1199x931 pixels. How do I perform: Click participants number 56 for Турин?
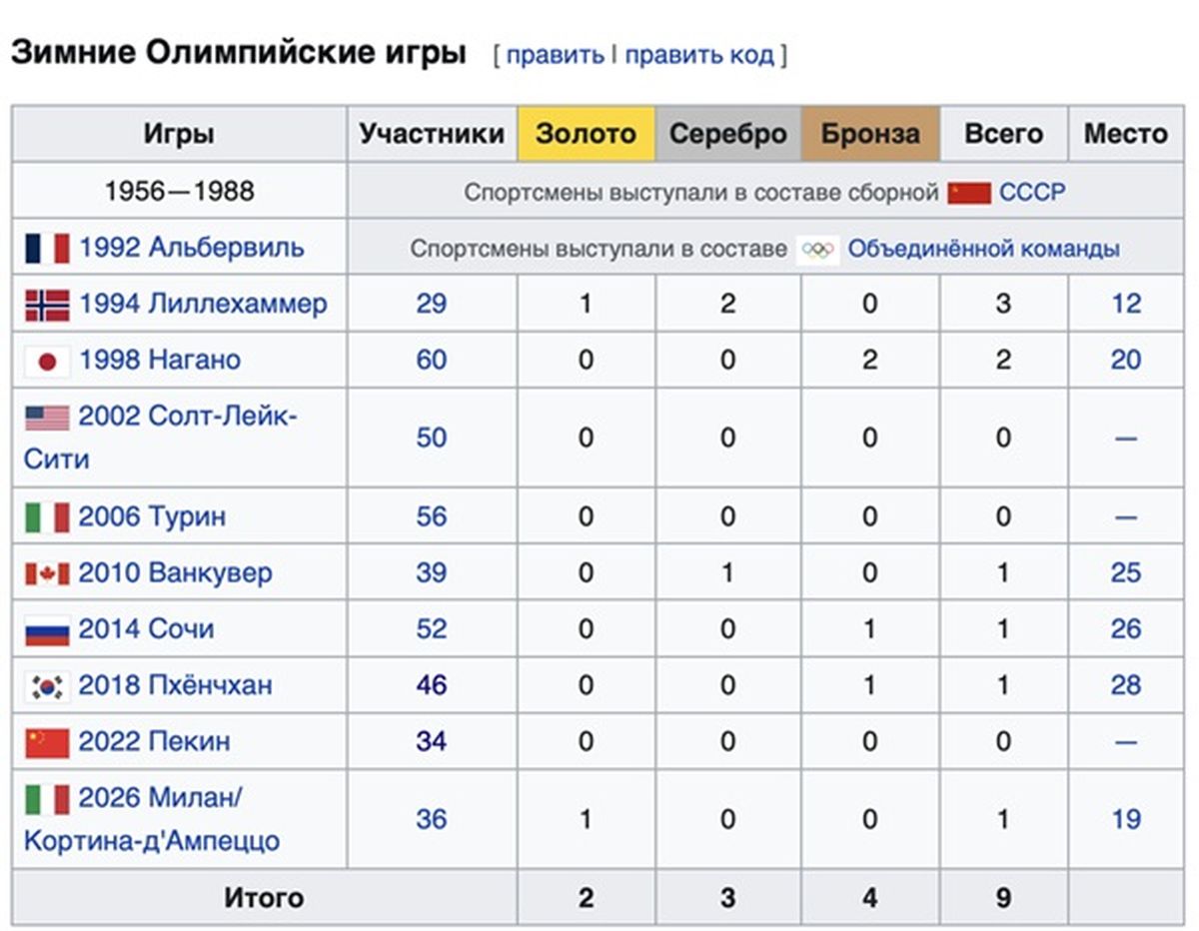(432, 516)
